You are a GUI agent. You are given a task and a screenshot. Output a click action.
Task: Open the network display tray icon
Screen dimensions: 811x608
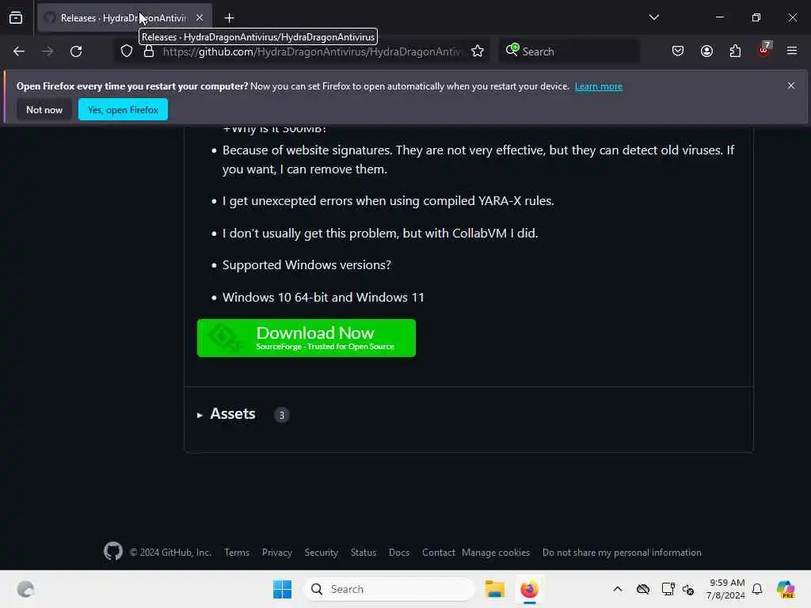coord(668,589)
